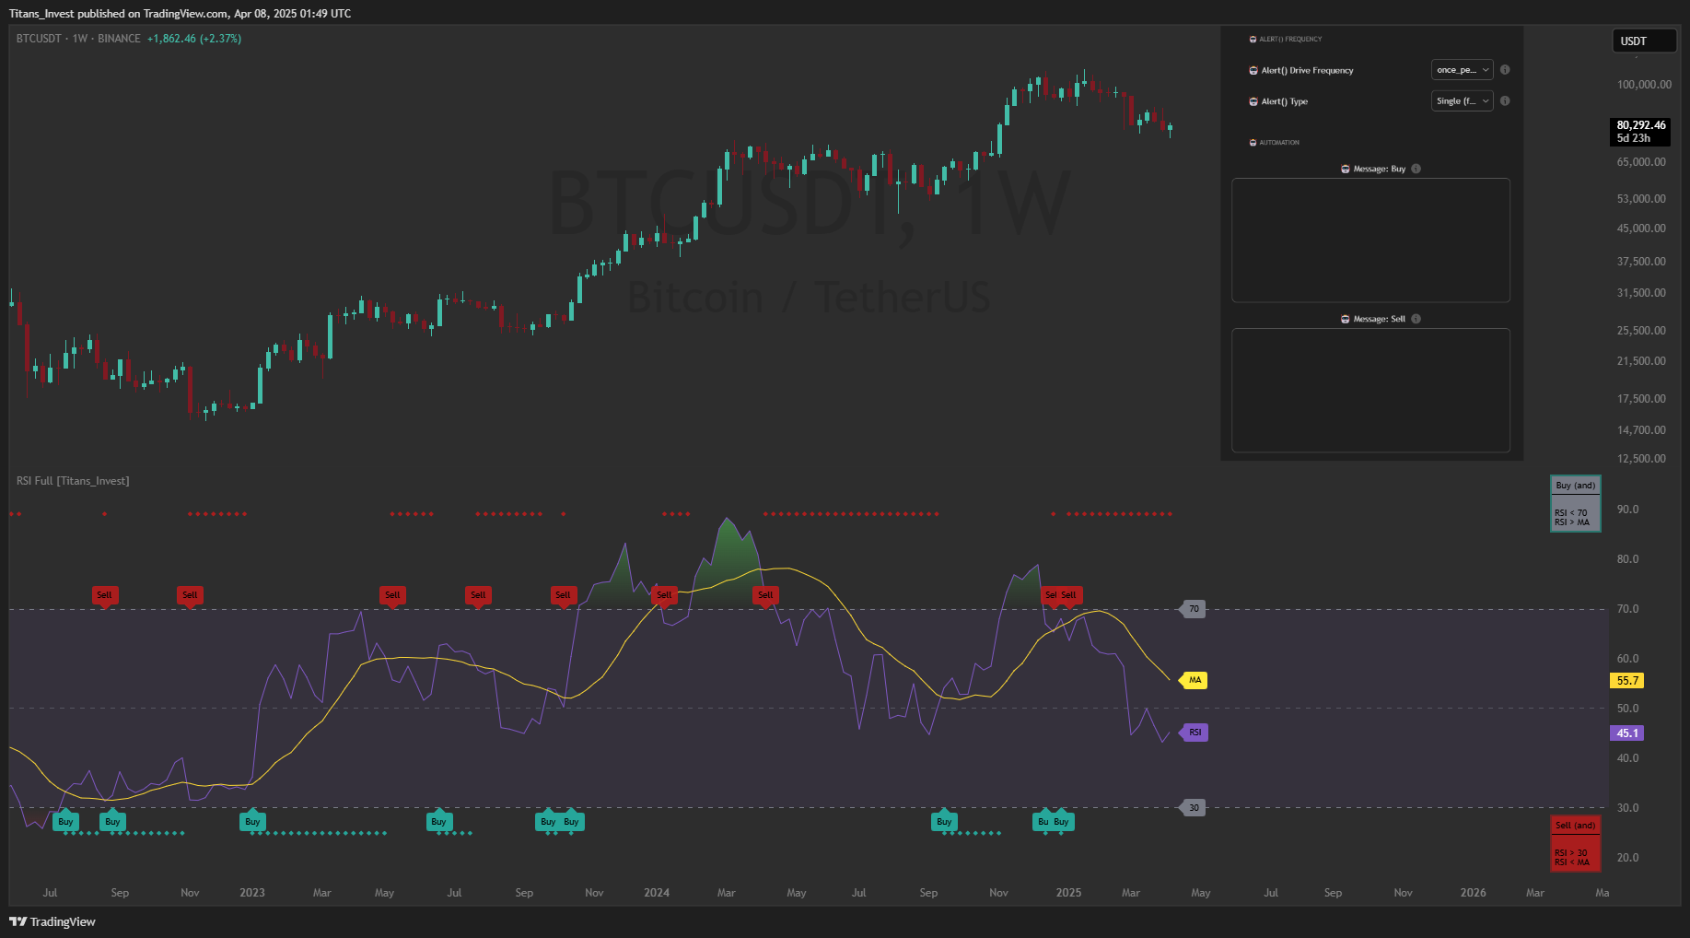The image size is (1690, 938).
Task: Click info icon next to Message: Buy
Action: click(1416, 169)
